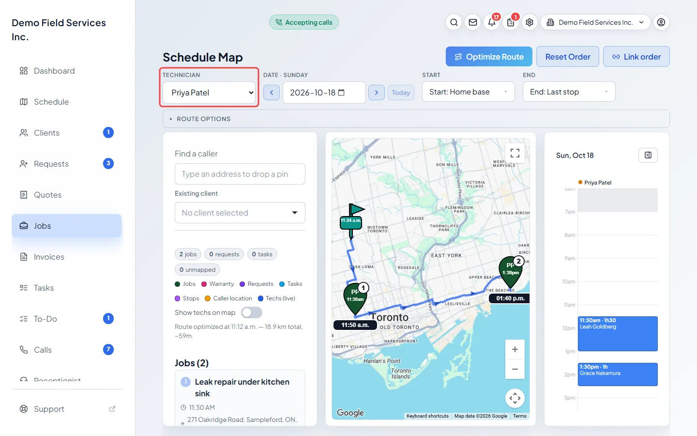Click the address to drop a pin field
This screenshot has width=697, height=436.
click(240, 174)
